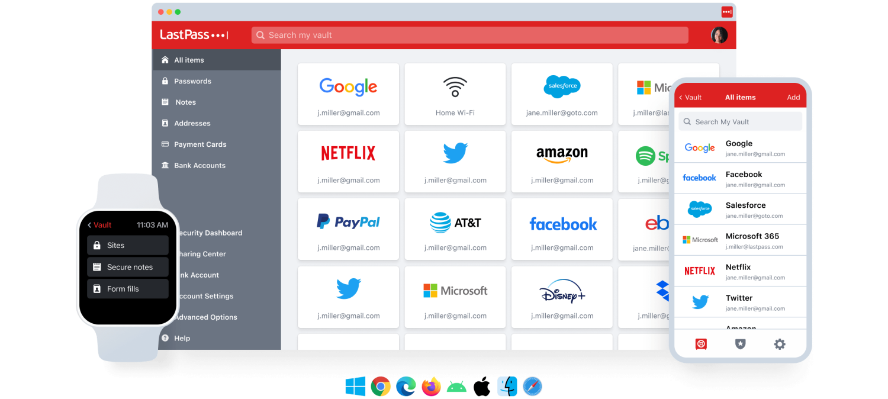Click the padlock icon beside Passwords
Viewport: 888px width, 399px height.
pyautogui.click(x=165, y=81)
